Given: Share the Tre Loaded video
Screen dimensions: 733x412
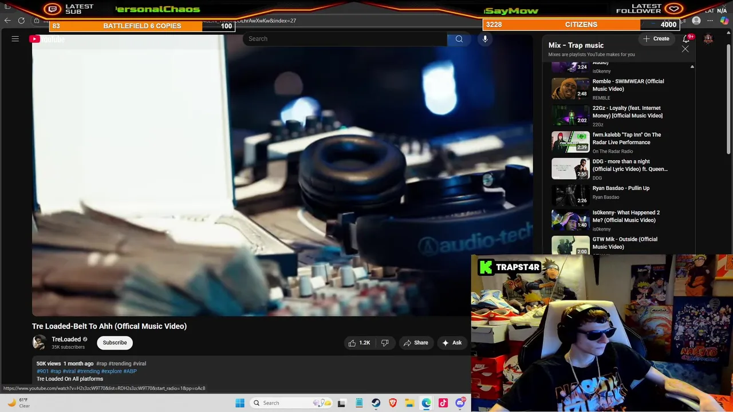Looking at the screenshot, I should pos(416,343).
